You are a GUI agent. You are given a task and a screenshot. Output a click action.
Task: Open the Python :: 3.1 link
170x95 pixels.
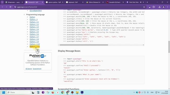pyautogui.click(x=34, y=22)
